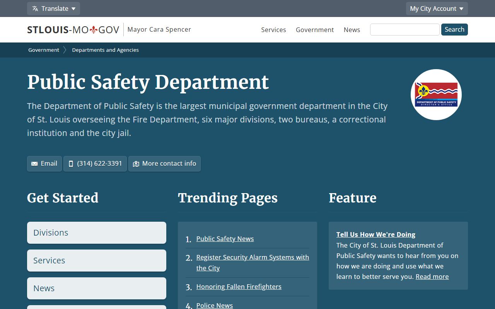The image size is (495, 309).
Task: Open the Translate dropdown
Action: [53, 8]
